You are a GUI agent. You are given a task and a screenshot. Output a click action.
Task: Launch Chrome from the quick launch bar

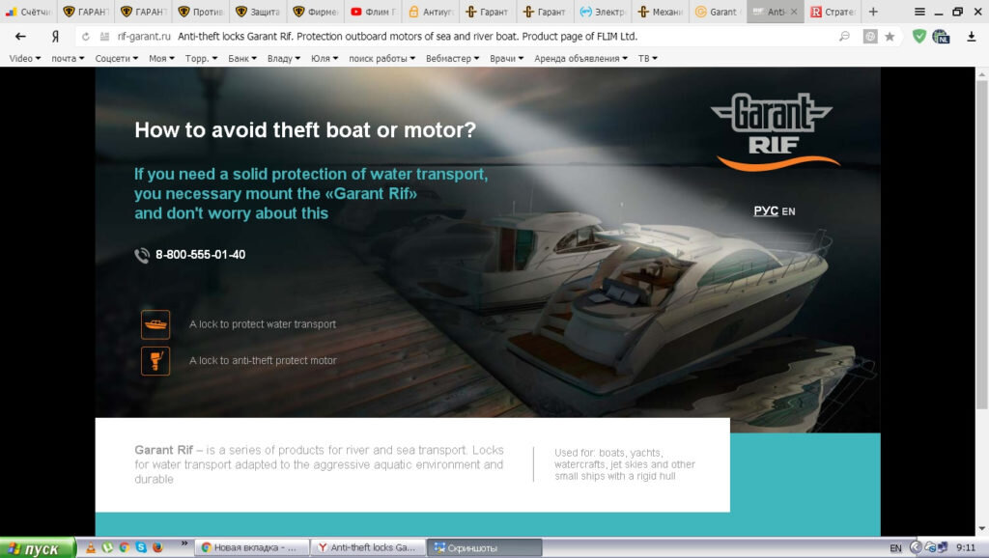[125, 547]
